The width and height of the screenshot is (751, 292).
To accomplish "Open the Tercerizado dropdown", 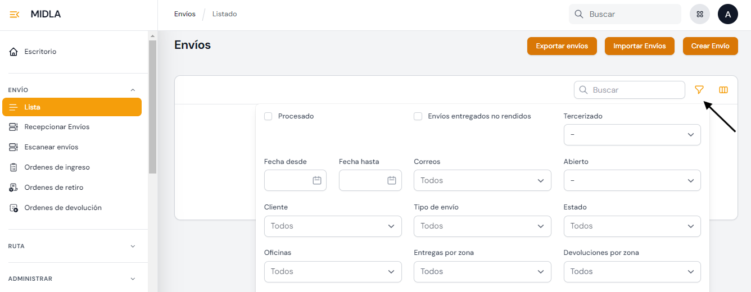I will point(632,135).
